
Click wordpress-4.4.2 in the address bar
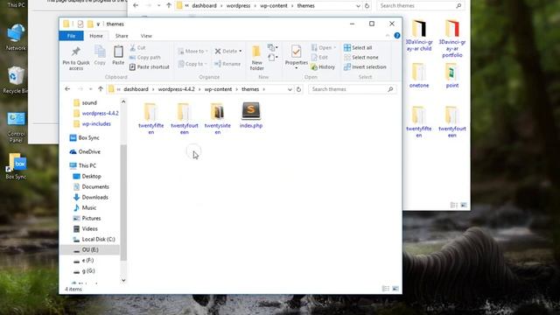pos(177,89)
